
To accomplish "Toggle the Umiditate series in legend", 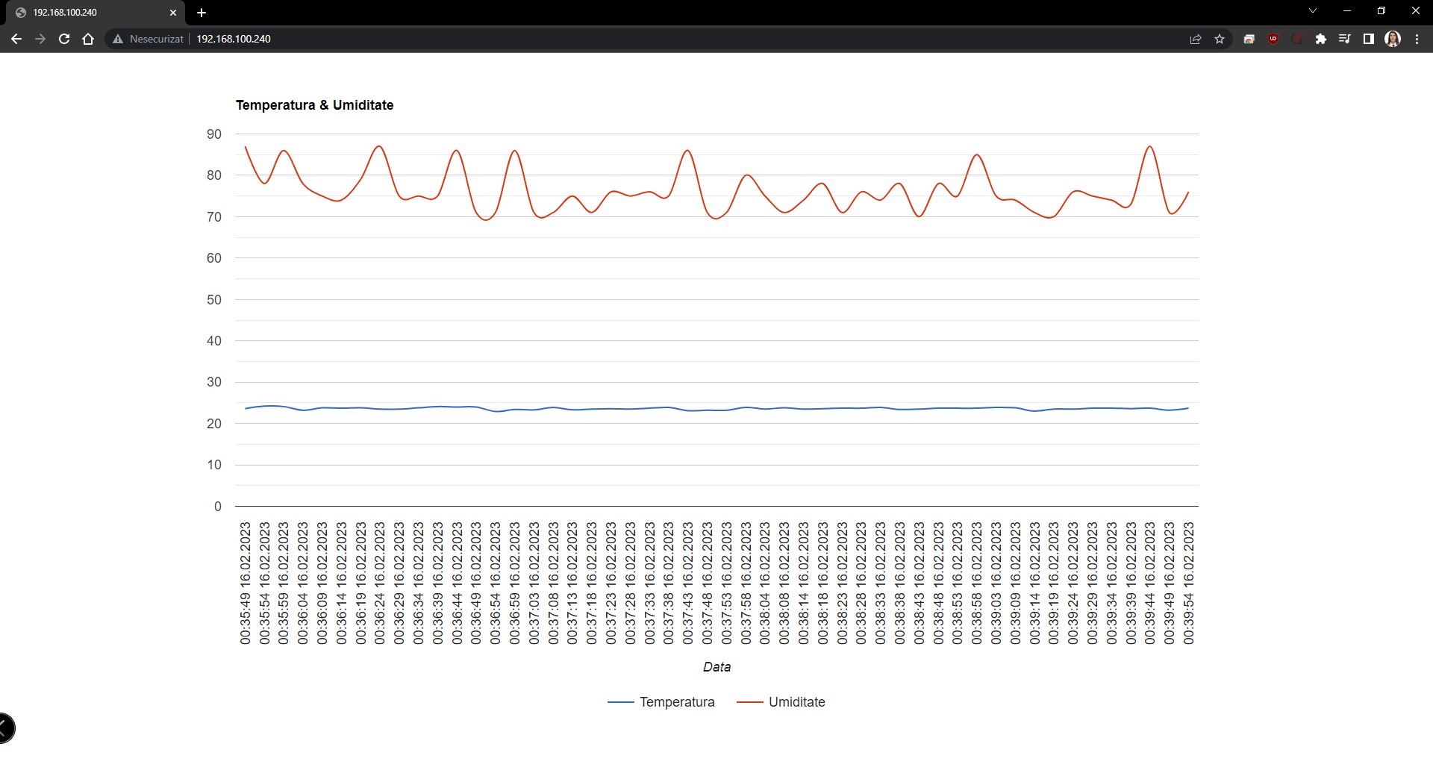I will [796, 702].
